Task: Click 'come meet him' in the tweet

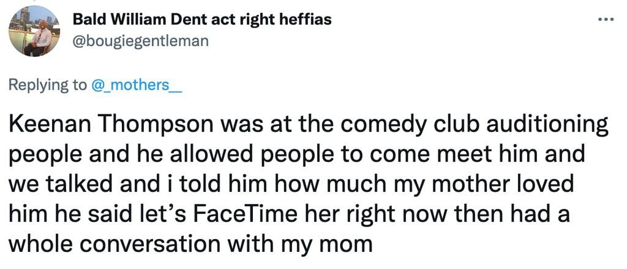Action: tap(442, 156)
